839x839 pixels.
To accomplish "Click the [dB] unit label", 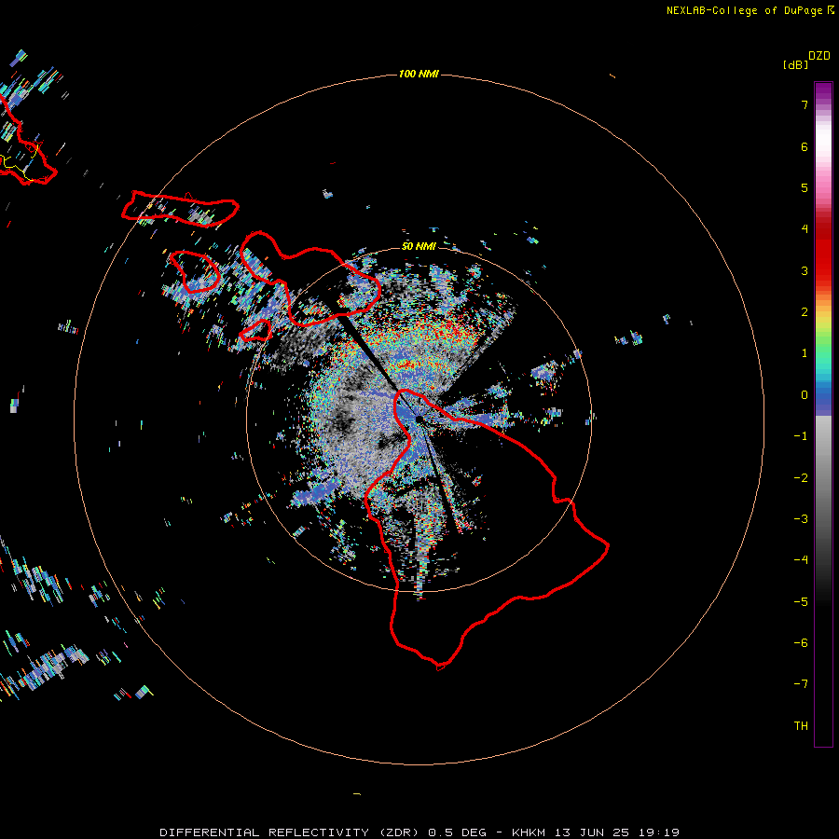I will (795, 65).
